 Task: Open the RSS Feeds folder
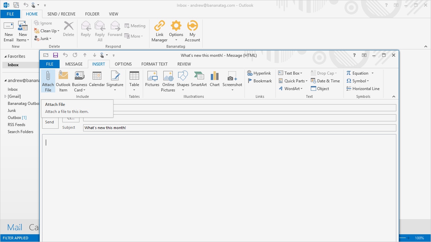16,125
